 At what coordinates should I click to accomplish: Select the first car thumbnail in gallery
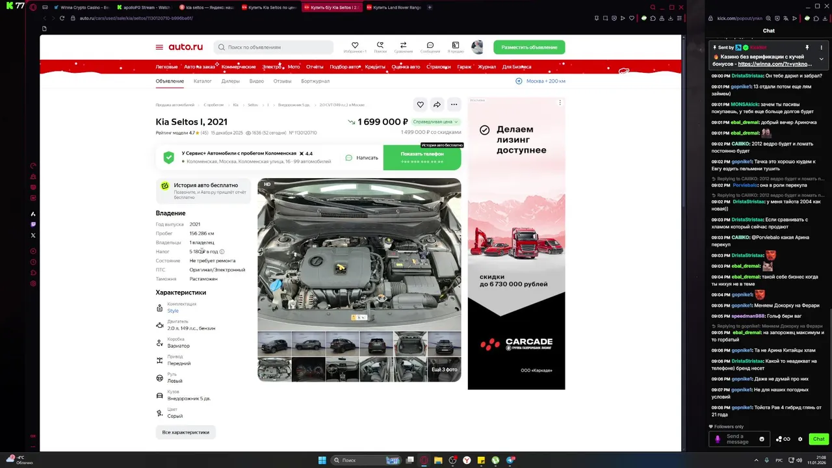pyautogui.click(x=274, y=344)
